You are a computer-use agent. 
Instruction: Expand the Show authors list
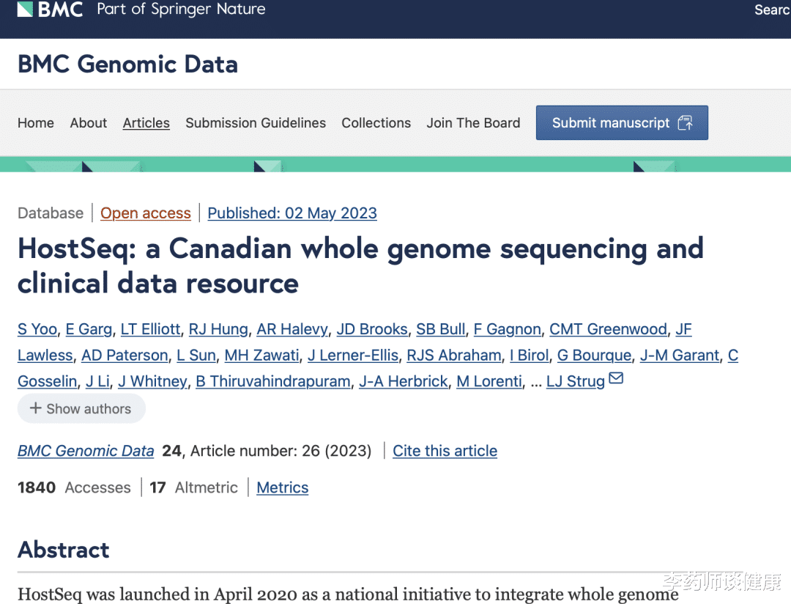click(x=81, y=409)
